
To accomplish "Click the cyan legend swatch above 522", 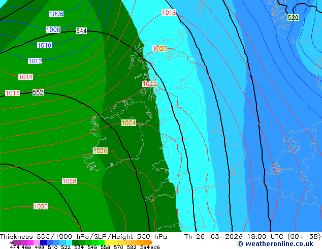I will point(69,242).
